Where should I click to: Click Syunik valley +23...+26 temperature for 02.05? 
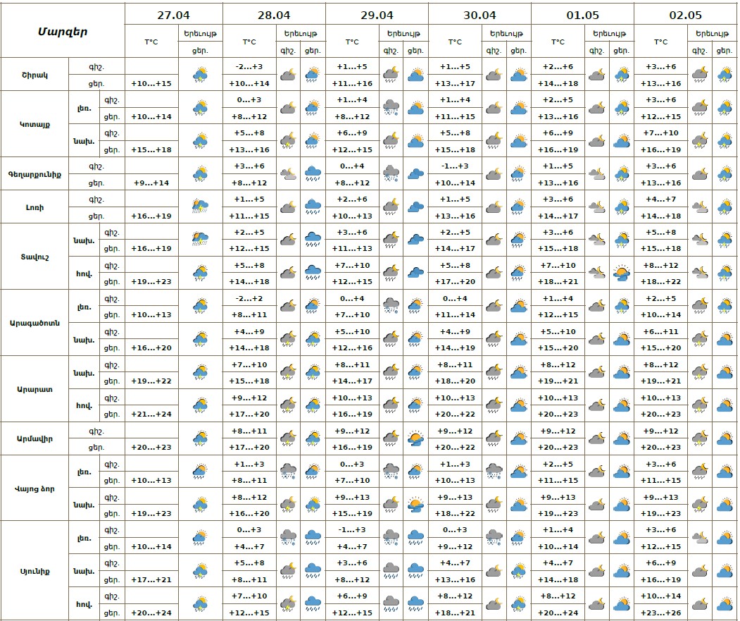(x=660, y=613)
